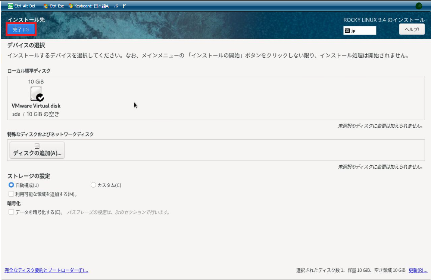Screen dimensions: 431x280
Task: Open 完全なディスク要約とブートローダー(F) link
Action: [x=46, y=270]
